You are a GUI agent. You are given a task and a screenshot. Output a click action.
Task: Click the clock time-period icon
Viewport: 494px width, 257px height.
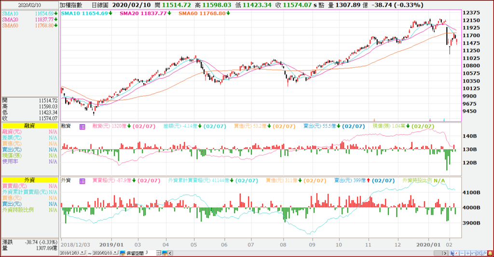point(456,253)
